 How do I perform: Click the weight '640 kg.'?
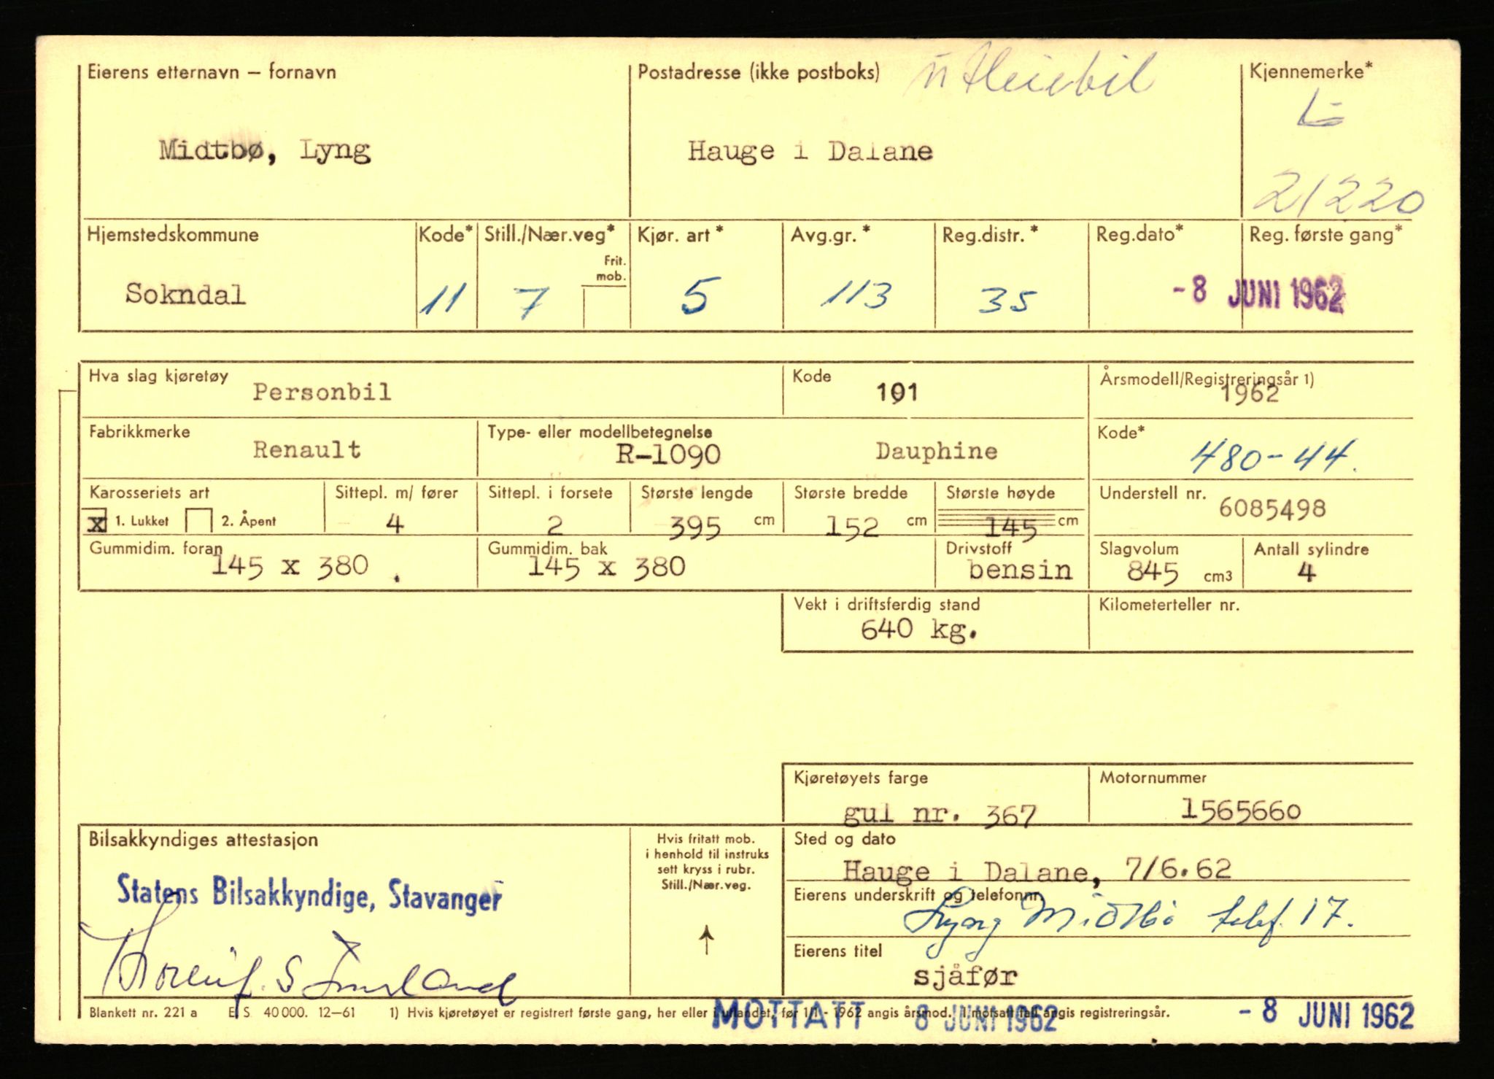918,630
